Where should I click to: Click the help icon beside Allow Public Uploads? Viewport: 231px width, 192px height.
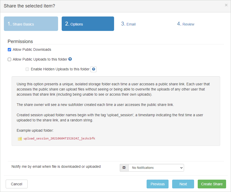click(70, 59)
